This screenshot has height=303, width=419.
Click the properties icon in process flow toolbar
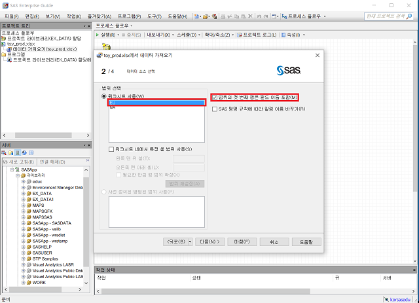click(x=283, y=35)
